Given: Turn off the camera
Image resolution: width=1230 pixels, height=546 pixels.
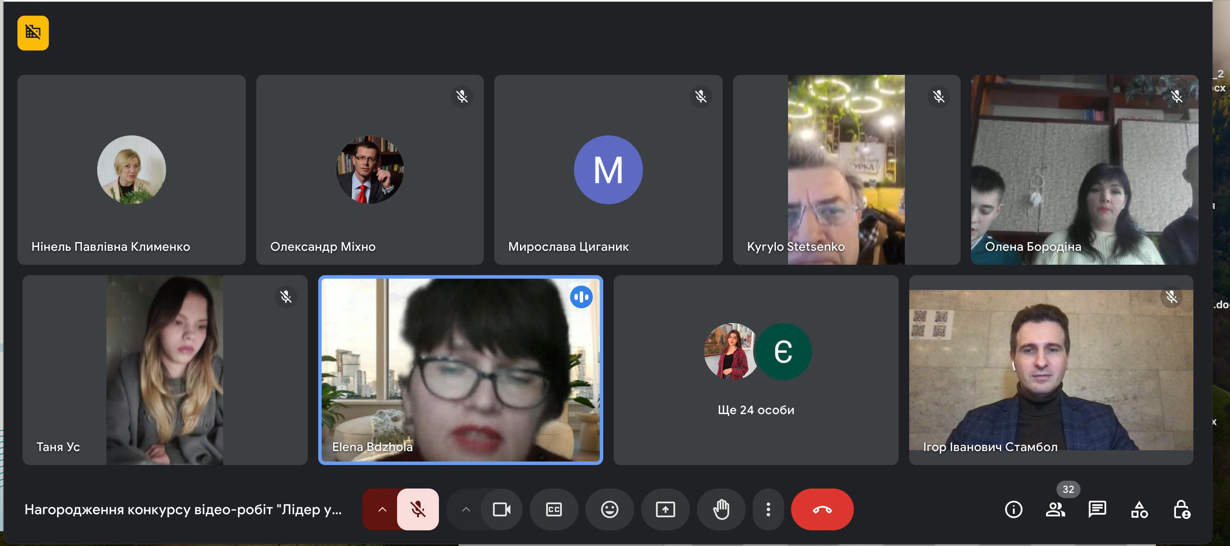Looking at the screenshot, I should pos(501,509).
